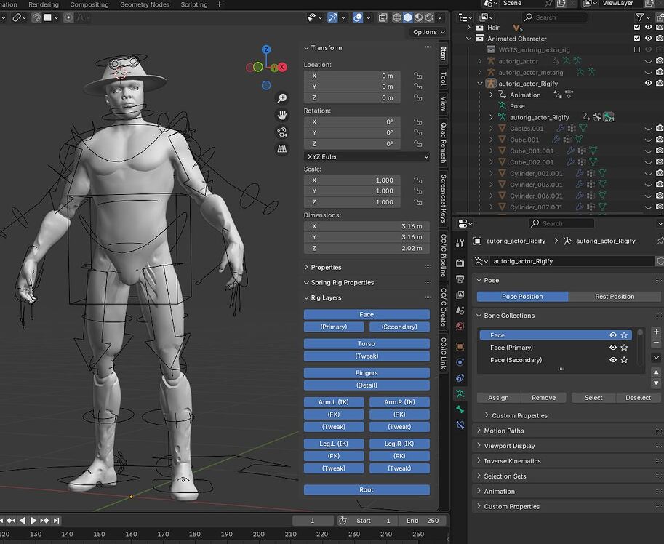664x544 pixels.
Task: Switch to Compositing workspace tab
Action: click(x=89, y=4)
